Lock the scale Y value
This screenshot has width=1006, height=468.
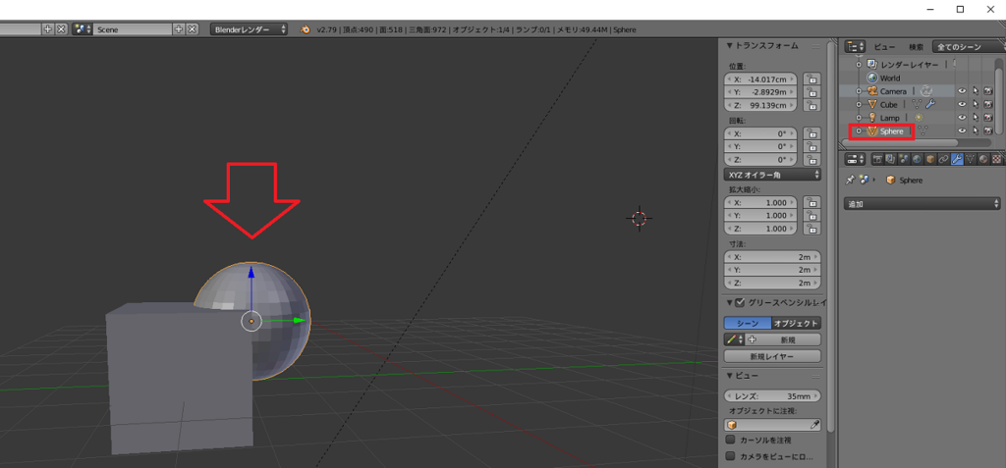tap(812, 216)
